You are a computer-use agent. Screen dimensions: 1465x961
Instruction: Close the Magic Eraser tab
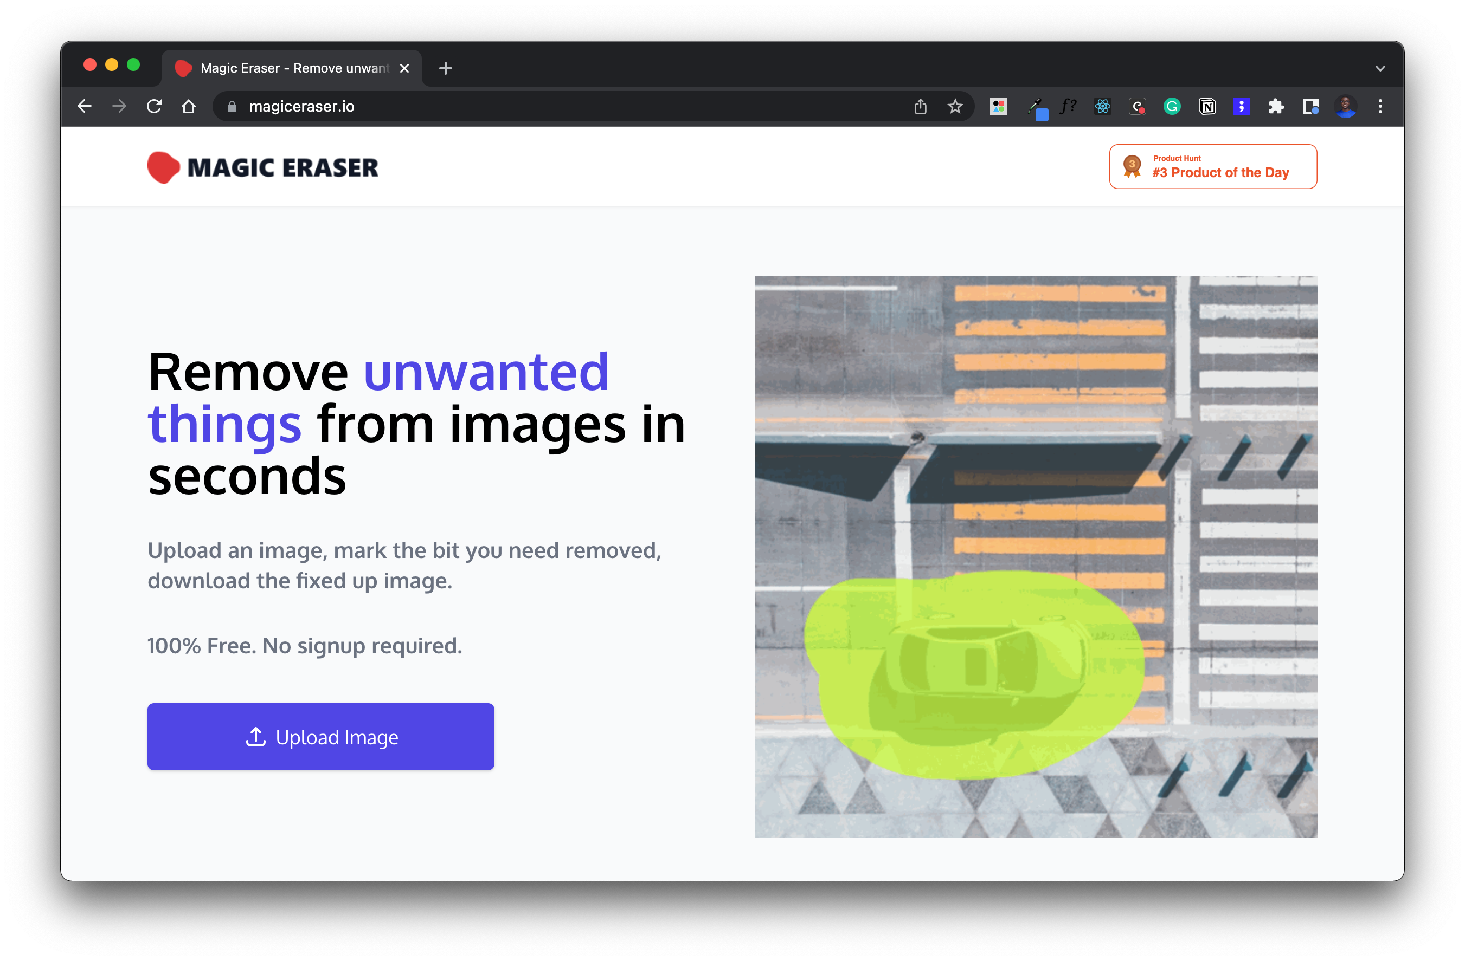pyautogui.click(x=404, y=68)
